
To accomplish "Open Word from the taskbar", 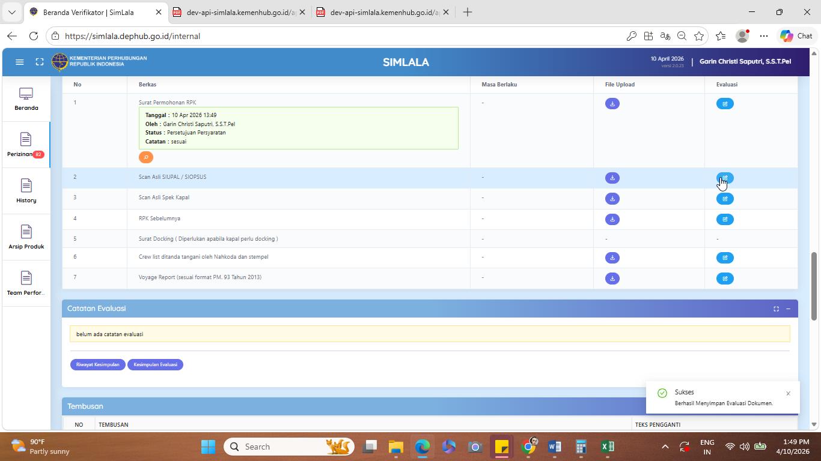I will tap(554, 447).
